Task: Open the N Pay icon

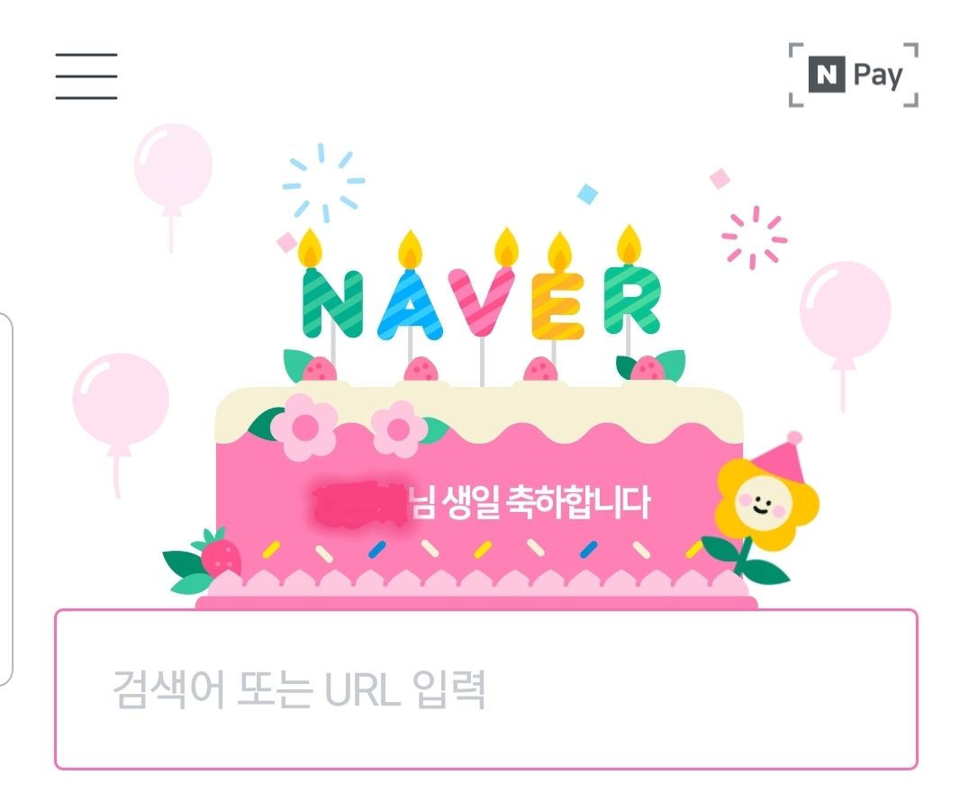Action: pyautogui.click(x=854, y=75)
